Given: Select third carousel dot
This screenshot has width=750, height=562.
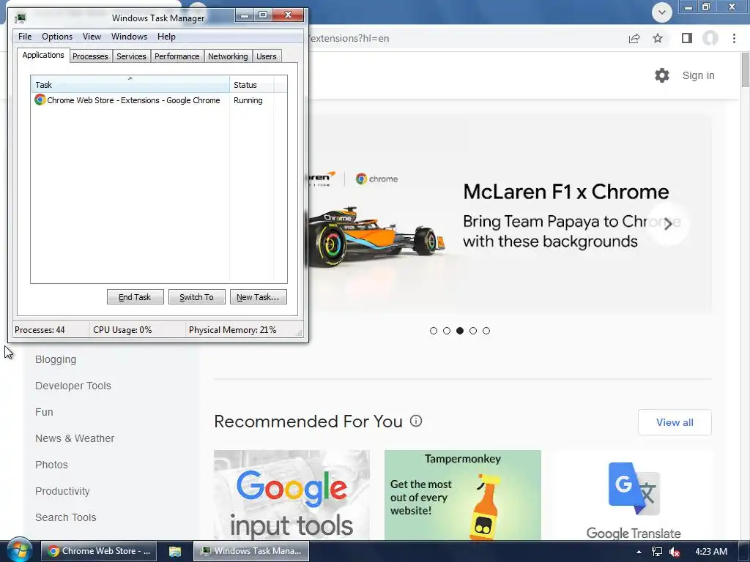Looking at the screenshot, I should [x=460, y=331].
